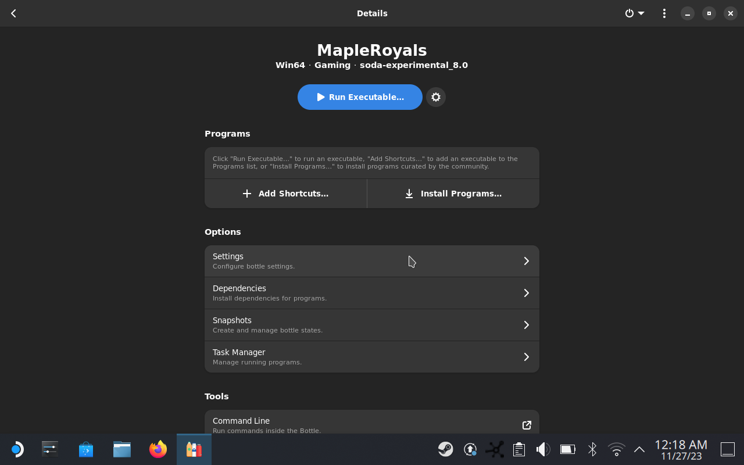Open the power options dropdown
Image resolution: width=744 pixels, height=465 pixels.
pyautogui.click(x=635, y=13)
